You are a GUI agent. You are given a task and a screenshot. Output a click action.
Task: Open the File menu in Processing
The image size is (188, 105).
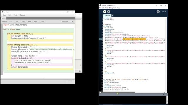click(x=100, y=8)
